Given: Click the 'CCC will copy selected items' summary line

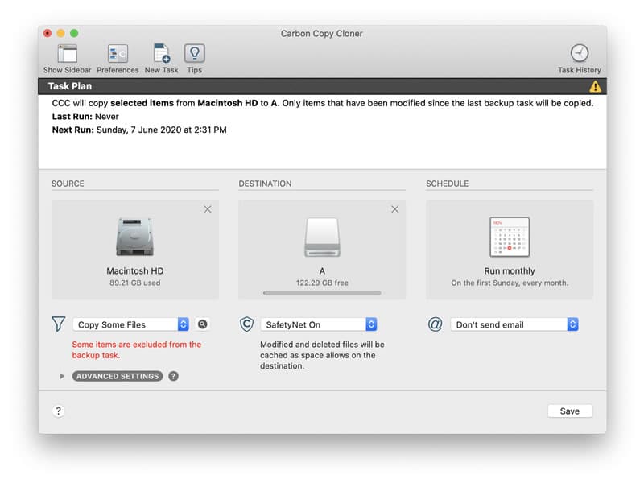Looking at the screenshot, I should coord(323,103).
